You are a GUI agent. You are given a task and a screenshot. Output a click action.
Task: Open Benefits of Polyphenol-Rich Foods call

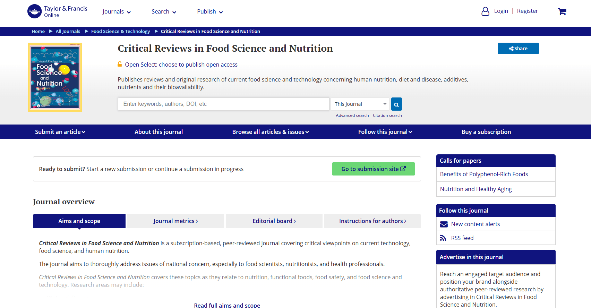tap(484, 174)
